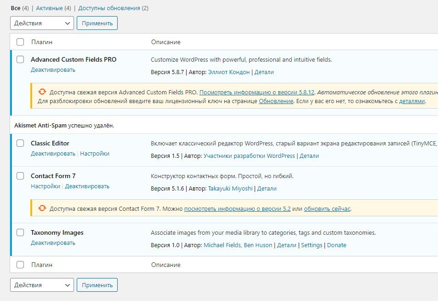Click the Описание column header at top
Viewport: 438px width, 301px height.
pos(166,42)
